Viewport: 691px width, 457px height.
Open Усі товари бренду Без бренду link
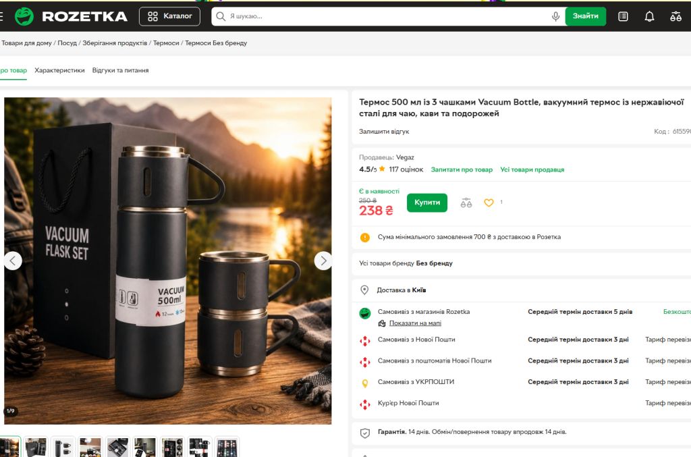406,263
